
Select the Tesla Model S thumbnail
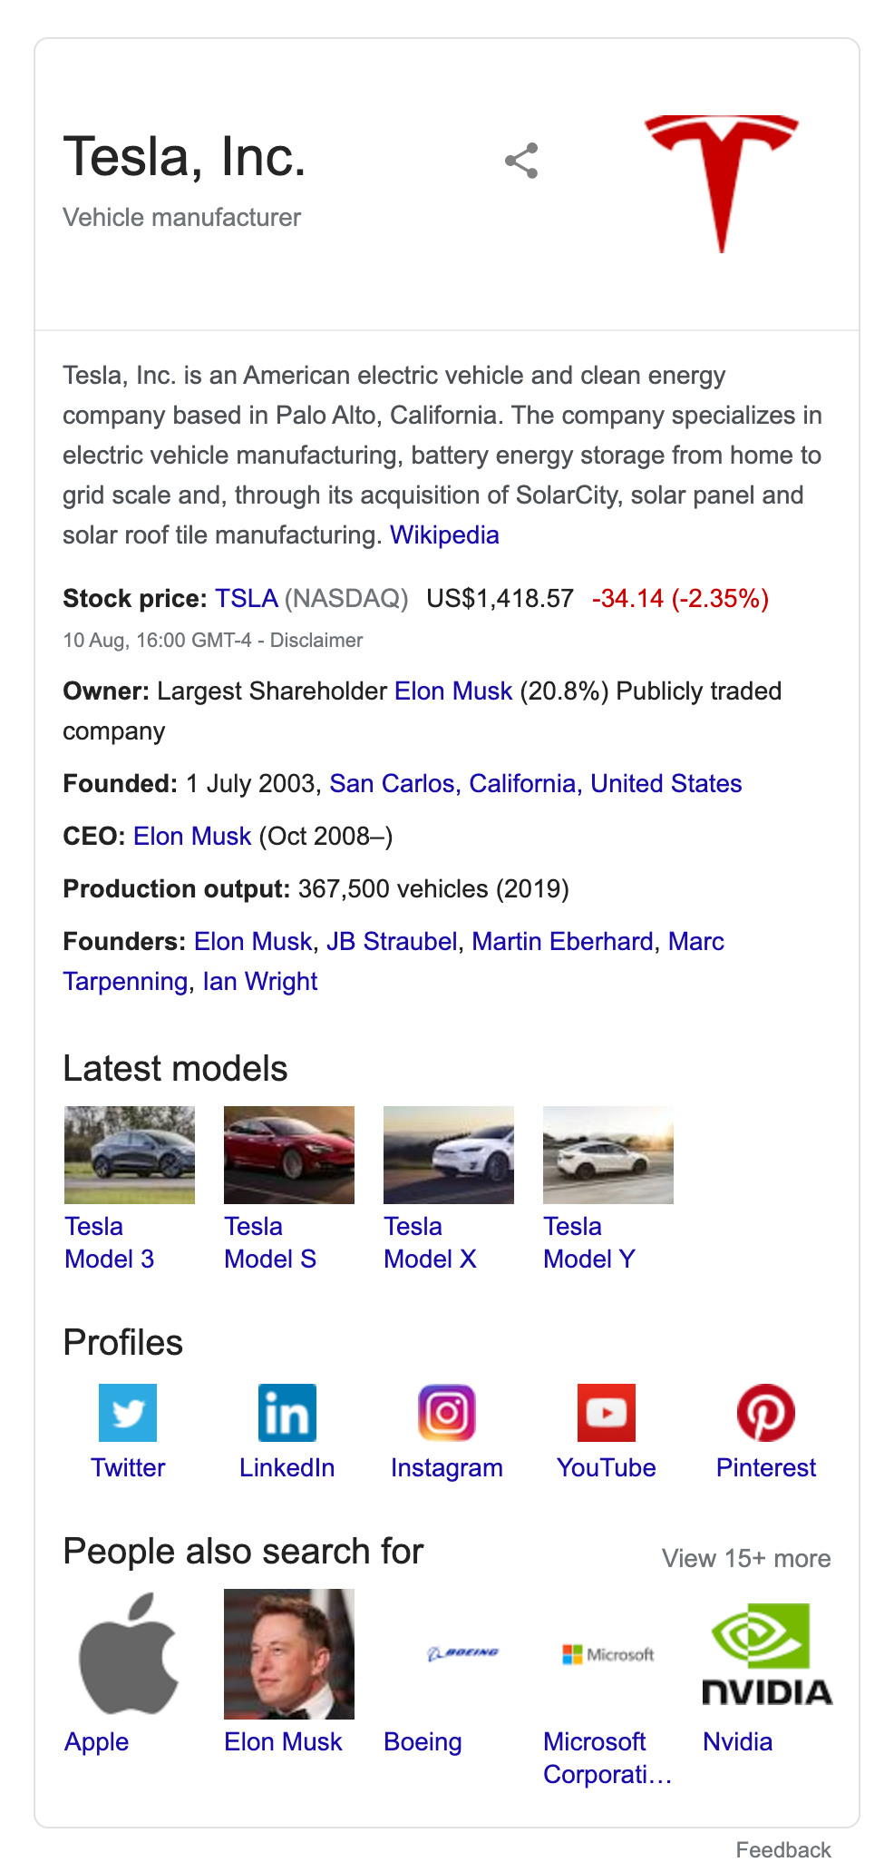click(x=289, y=1155)
